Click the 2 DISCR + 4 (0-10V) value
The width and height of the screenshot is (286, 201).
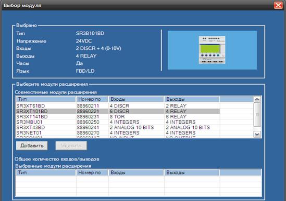(98, 48)
